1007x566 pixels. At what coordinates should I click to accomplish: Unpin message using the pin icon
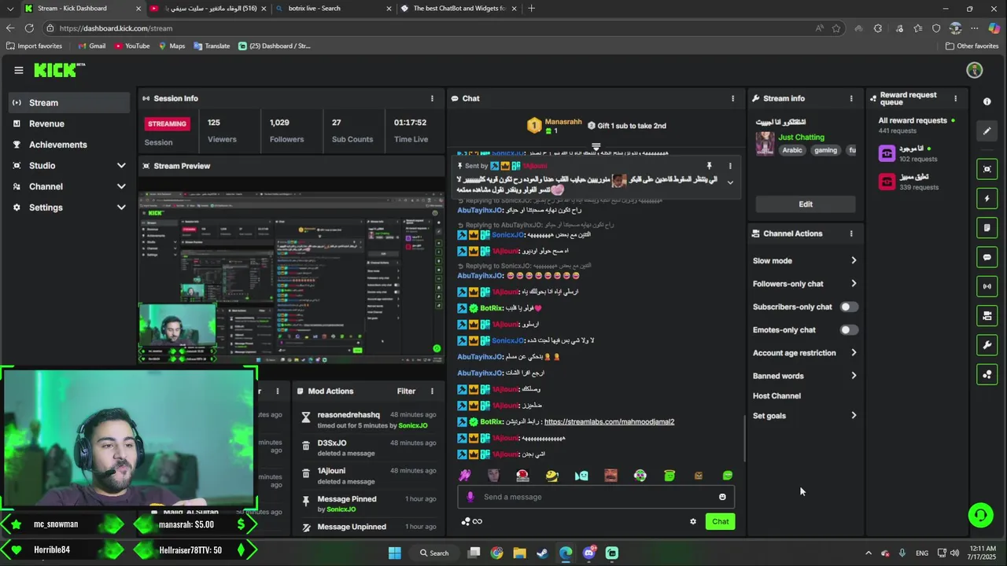709,166
